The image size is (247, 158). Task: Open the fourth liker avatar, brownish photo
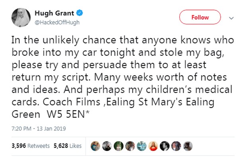tap(130, 146)
